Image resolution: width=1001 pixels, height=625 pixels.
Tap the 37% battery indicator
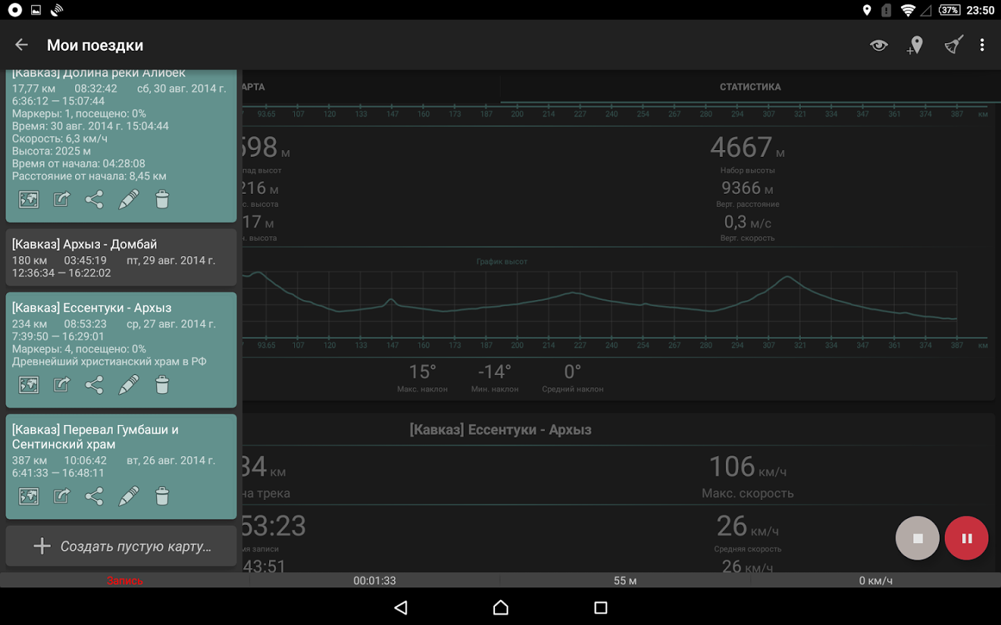pyautogui.click(x=949, y=10)
